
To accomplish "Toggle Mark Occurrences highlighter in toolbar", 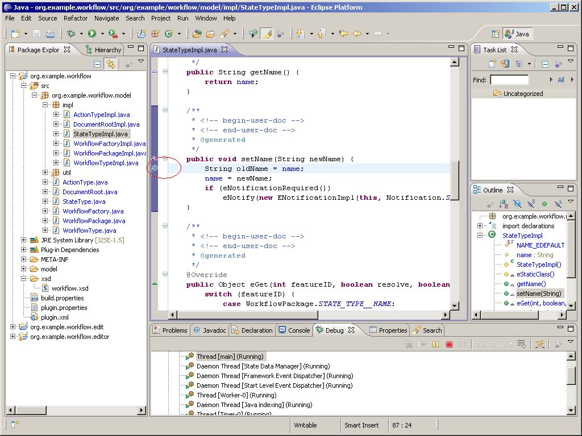I will (x=266, y=34).
